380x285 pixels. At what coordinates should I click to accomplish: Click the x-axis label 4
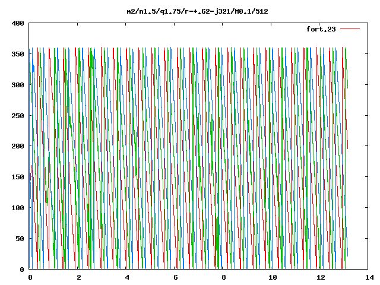(x=127, y=277)
